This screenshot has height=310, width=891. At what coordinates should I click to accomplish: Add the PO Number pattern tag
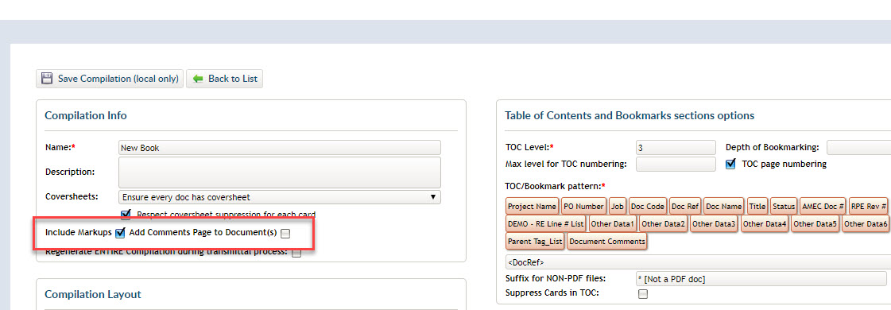583,206
